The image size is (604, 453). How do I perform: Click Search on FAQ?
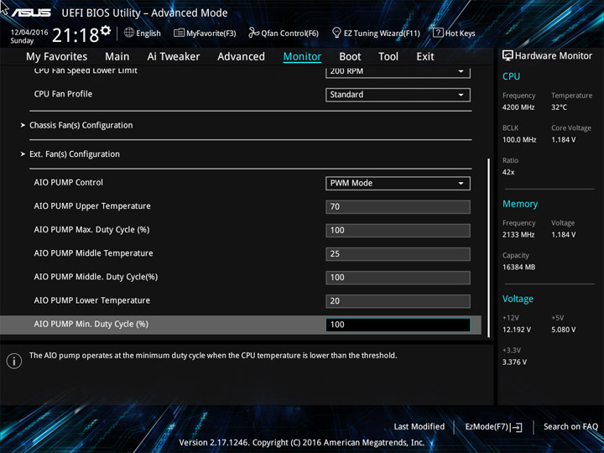click(570, 427)
